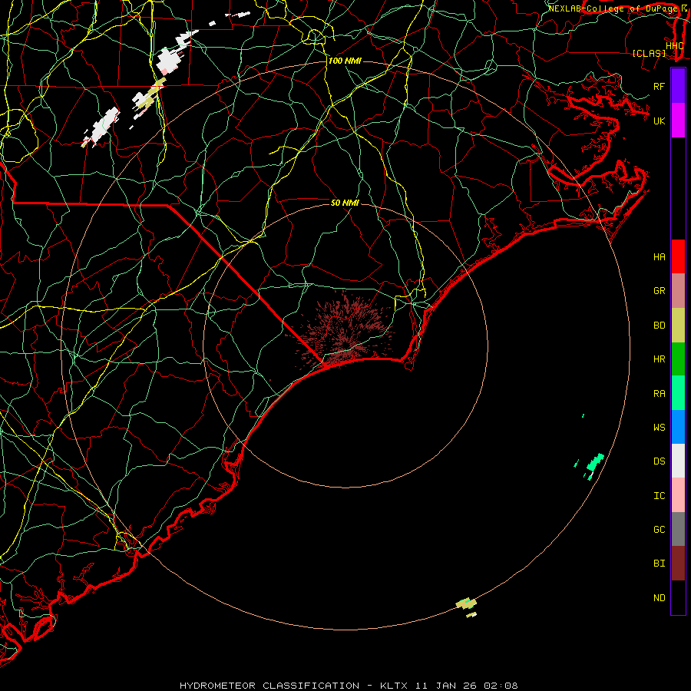The image size is (691, 691).
Task: Select the IC pink legend swatch
Action: click(678, 495)
